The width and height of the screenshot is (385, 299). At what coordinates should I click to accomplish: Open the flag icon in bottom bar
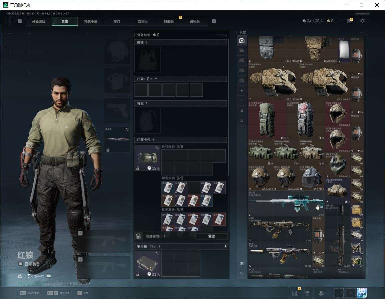pyautogui.click(x=307, y=293)
